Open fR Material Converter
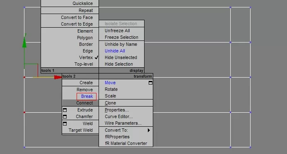The image size is (287, 154). (126, 143)
